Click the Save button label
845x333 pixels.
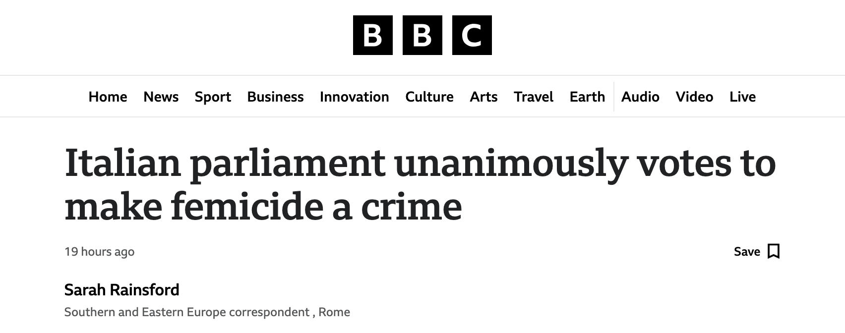tap(747, 252)
